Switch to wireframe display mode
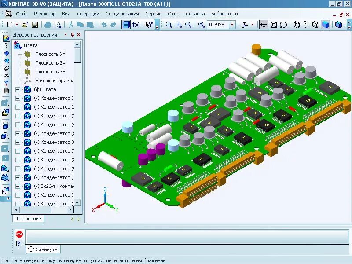This screenshot has width=352, height=264. (x=296, y=25)
